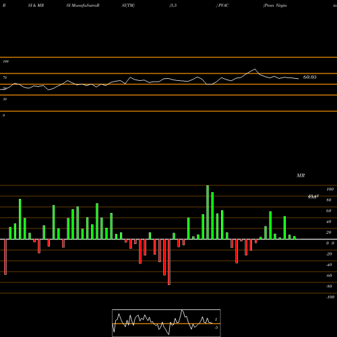Image resolution: width=337 pixels, height=337 pixels.
Task: Click the '(5,5' parameter text in header
Action: [x=173, y=5]
